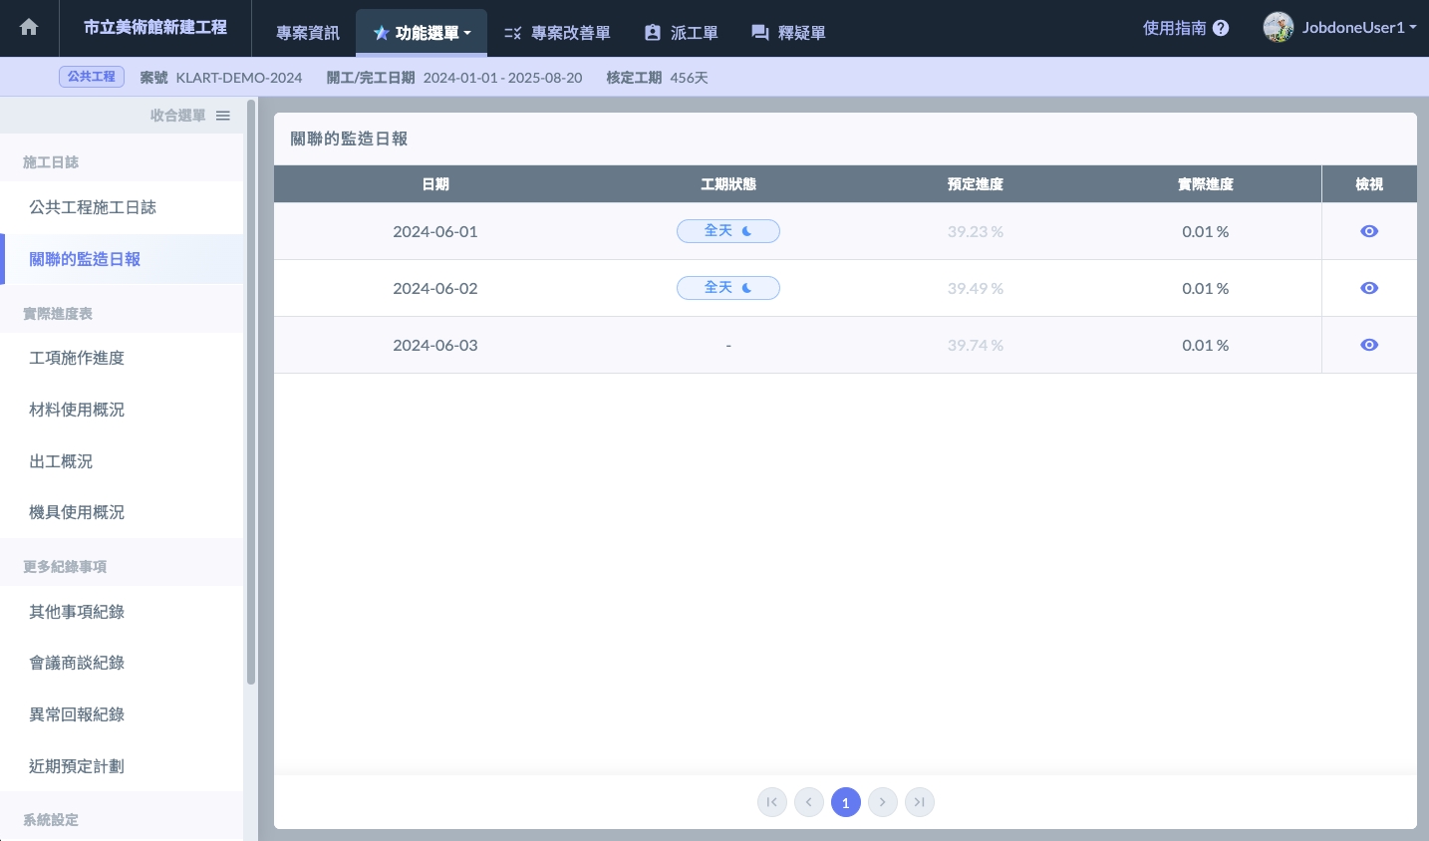The image size is (1429, 841).
Task: Expand the 功能選單 dropdown menu
Action: [422, 33]
